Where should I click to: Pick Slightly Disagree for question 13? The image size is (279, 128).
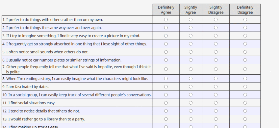tap(216, 119)
